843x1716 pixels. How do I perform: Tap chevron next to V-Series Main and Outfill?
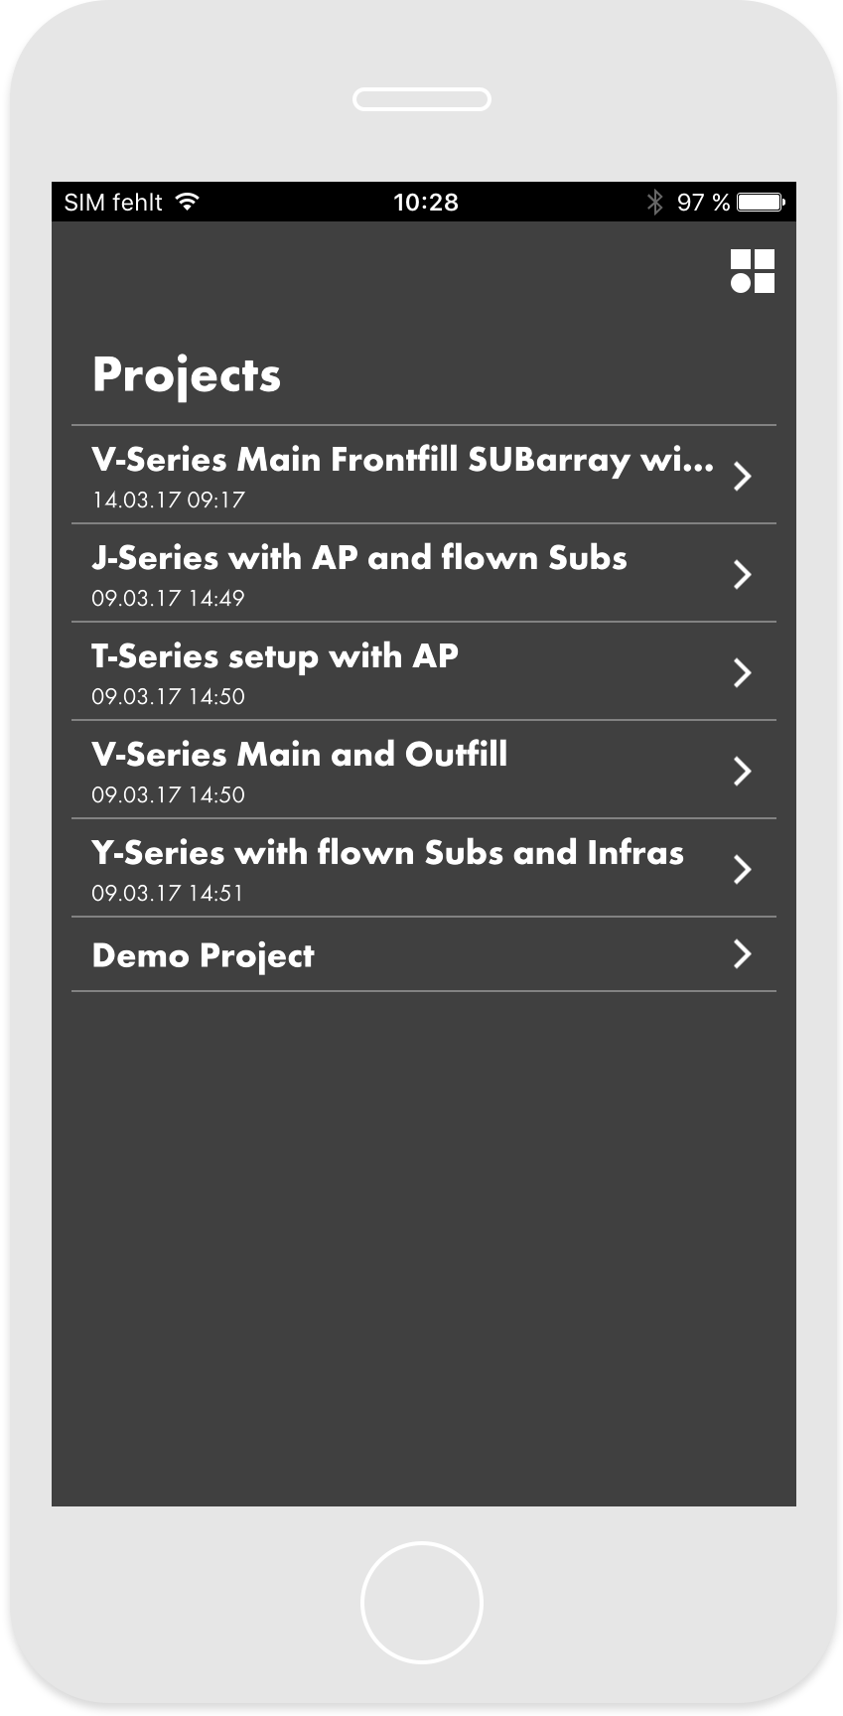tap(742, 771)
